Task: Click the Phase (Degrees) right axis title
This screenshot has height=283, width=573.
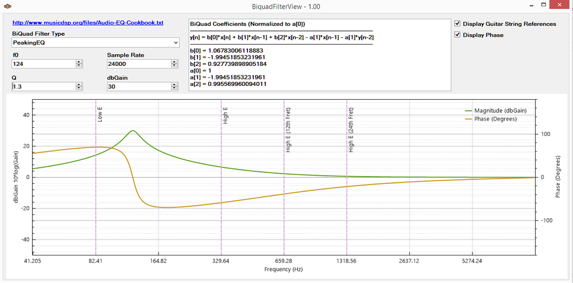Action: (558, 177)
